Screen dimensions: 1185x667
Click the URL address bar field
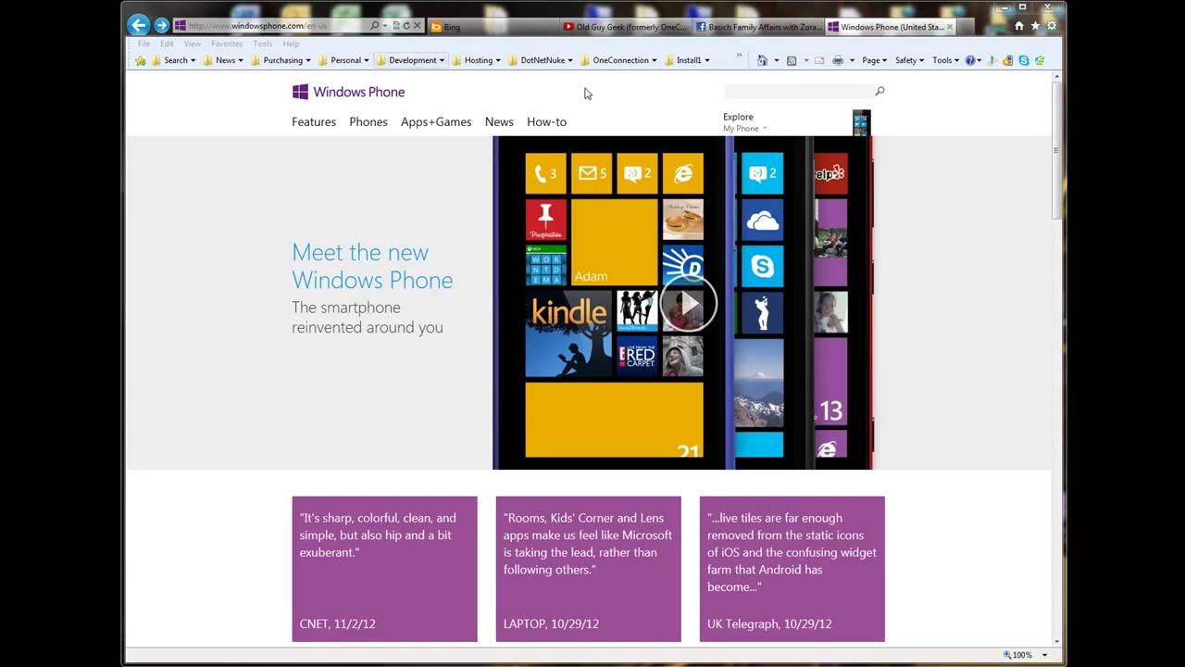pos(278,26)
